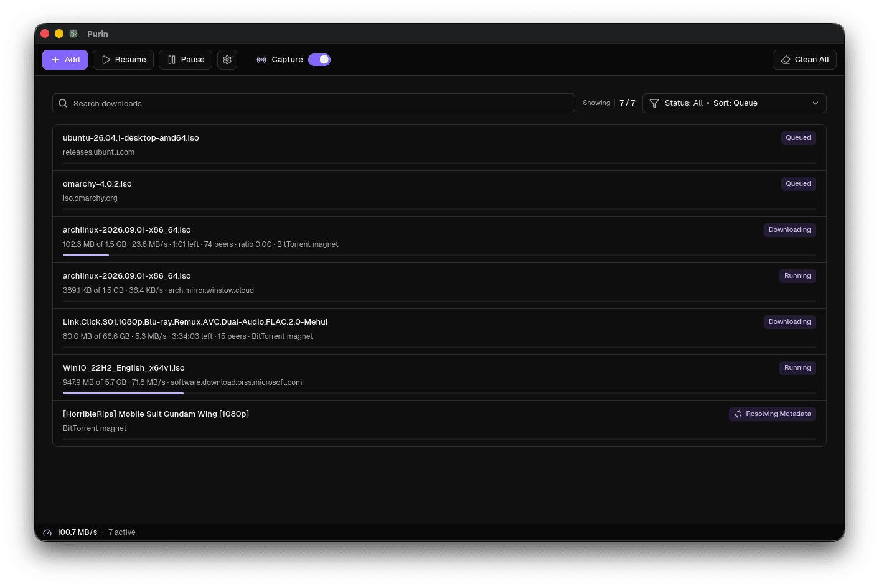Click the iso.omarchy.org source text
The image size is (879, 587).
click(90, 198)
